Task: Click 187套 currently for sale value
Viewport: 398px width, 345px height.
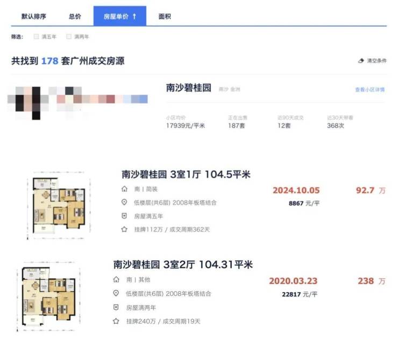Action: click(236, 125)
